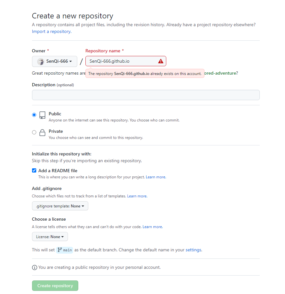
Task: Click Learn more link for license
Action: tap(152, 227)
